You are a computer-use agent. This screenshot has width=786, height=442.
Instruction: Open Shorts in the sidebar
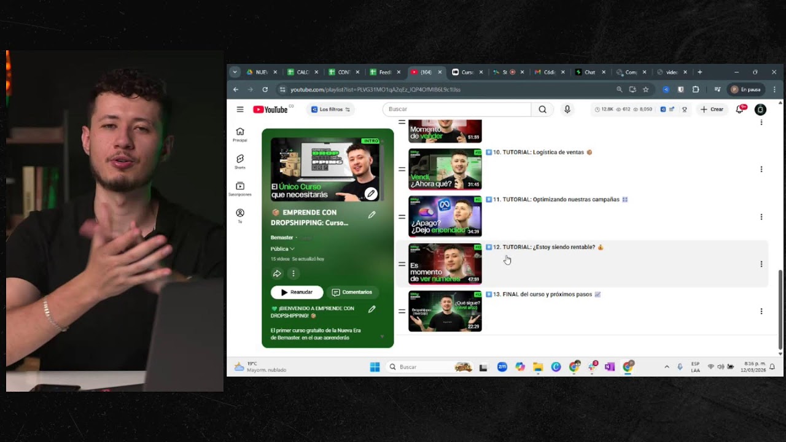(x=240, y=161)
